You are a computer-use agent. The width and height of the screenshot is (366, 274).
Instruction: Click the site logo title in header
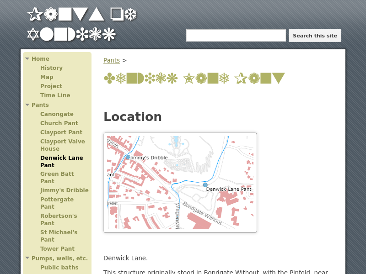point(82,24)
